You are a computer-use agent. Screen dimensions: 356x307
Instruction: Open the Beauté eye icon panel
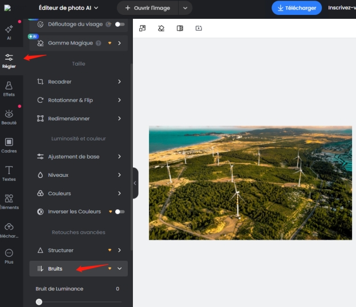pos(9,116)
